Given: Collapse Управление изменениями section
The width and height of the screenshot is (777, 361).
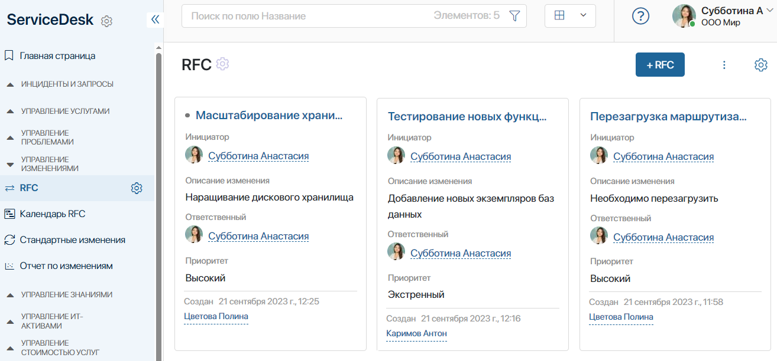Looking at the screenshot, I should pos(50,164).
